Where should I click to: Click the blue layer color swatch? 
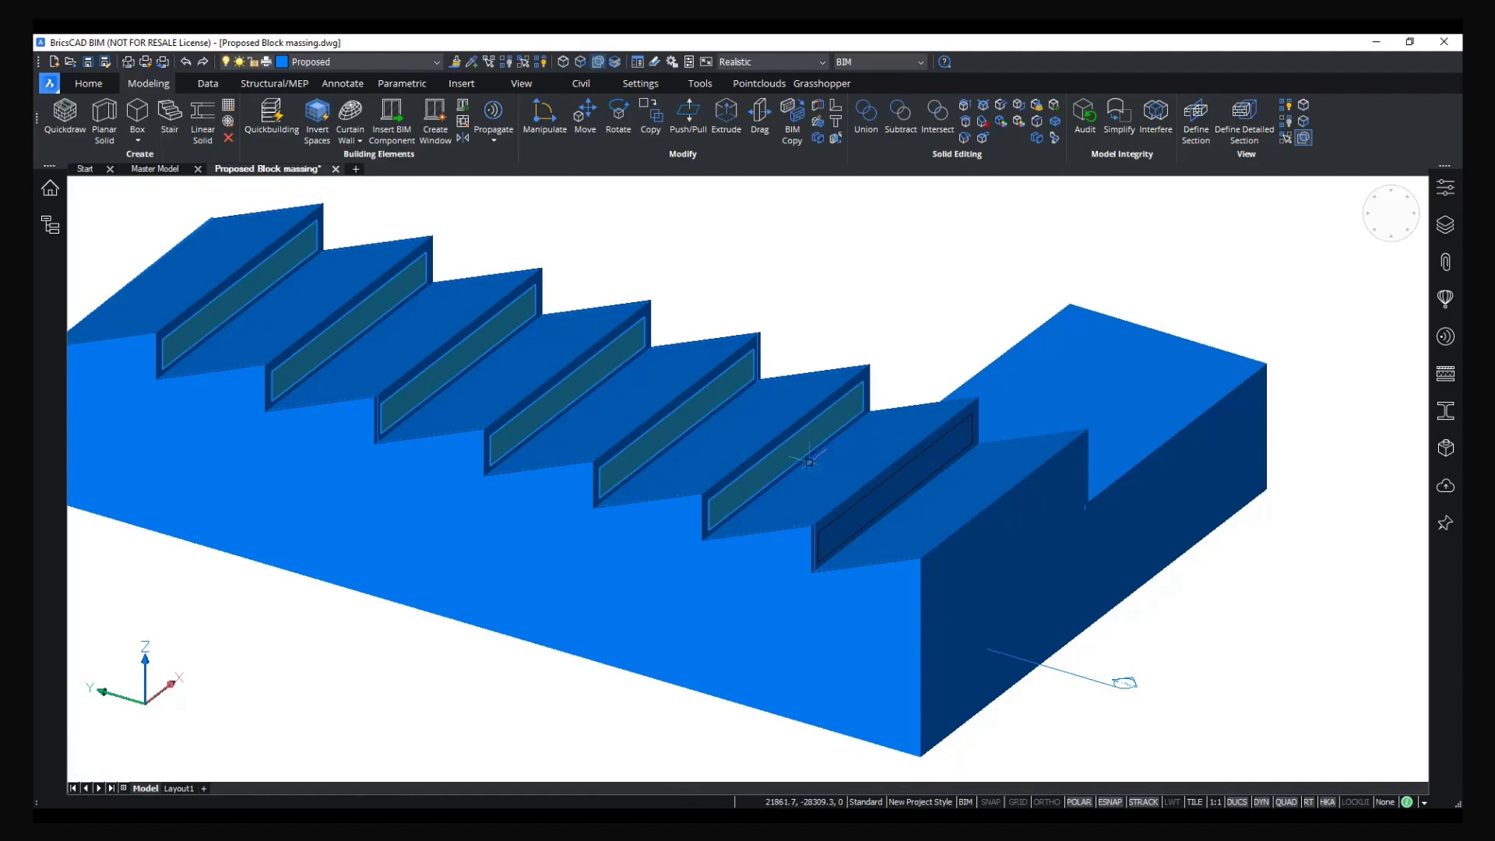pyautogui.click(x=283, y=62)
